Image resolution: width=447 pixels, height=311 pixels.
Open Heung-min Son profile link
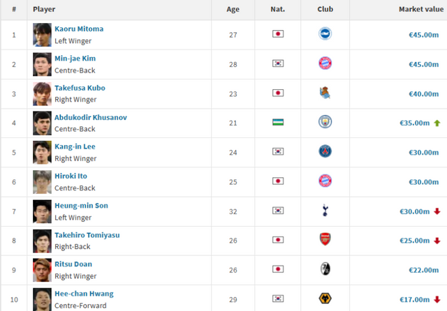pyautogui.click(x=81, y=206)
